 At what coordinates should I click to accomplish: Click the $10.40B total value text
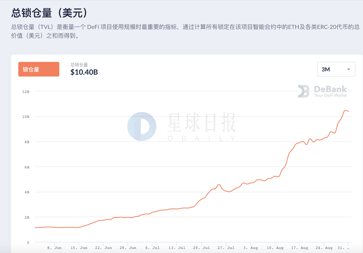click(x=84, y=72)
